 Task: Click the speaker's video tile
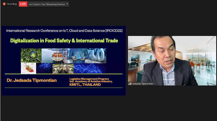click(172, 61)
